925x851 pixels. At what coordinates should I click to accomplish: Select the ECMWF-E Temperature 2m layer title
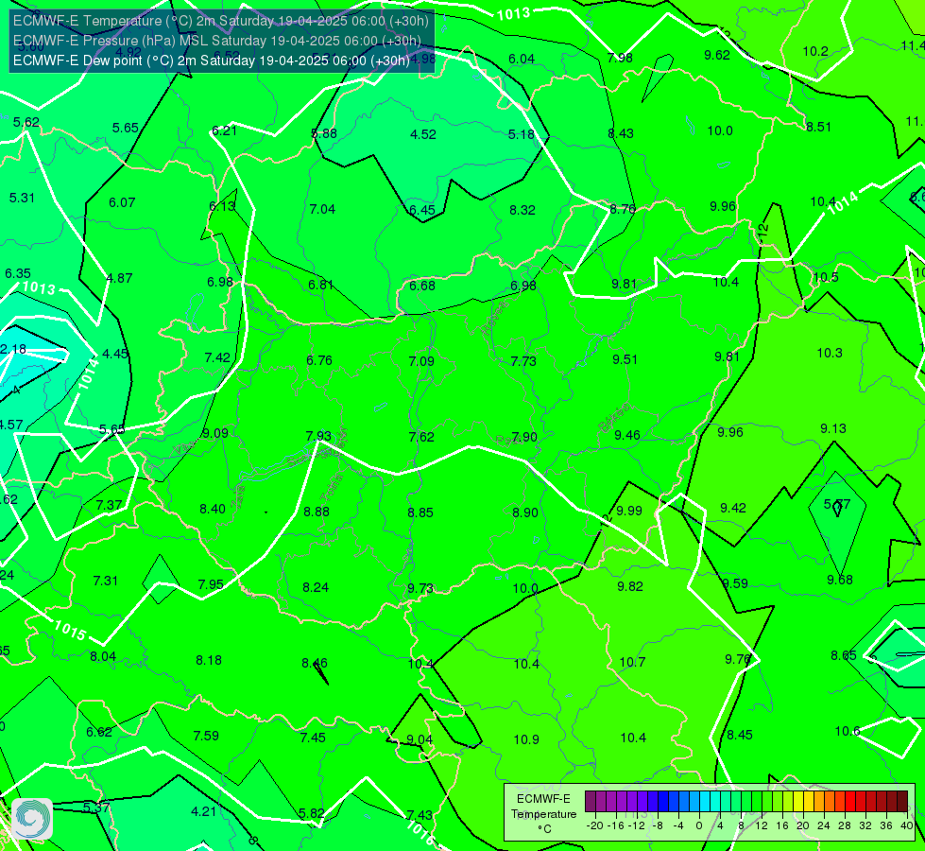point(221,21)
